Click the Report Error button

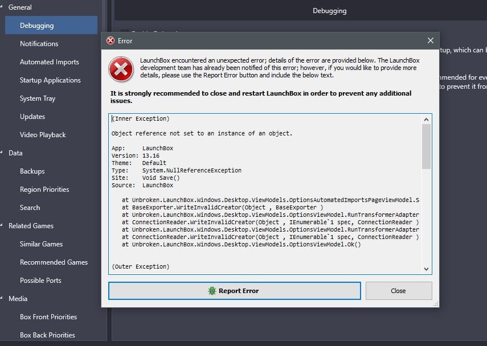pyautogui.click(x=235, y=291)
